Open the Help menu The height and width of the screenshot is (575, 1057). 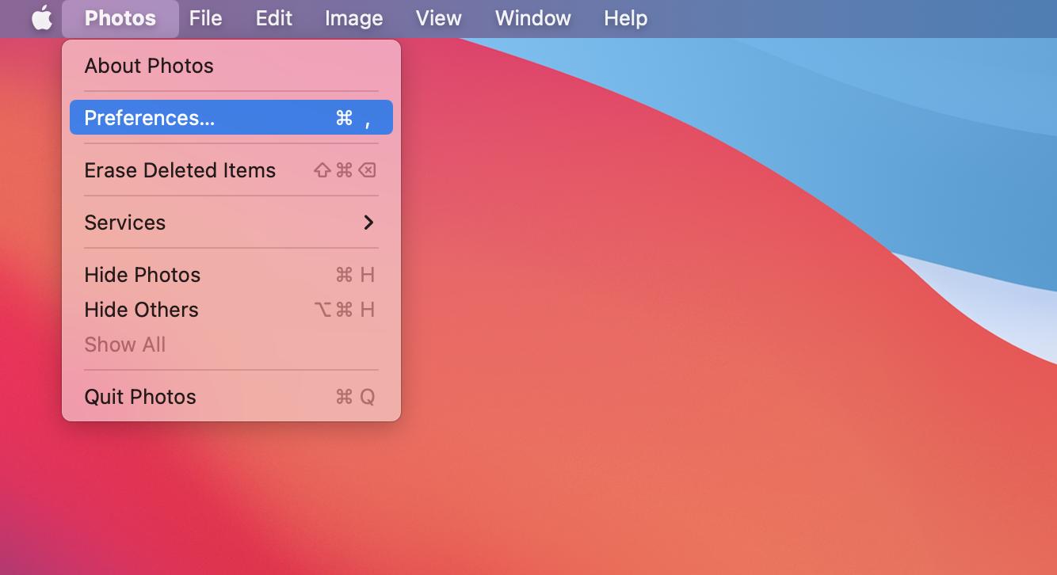click(x=625, y=17)
